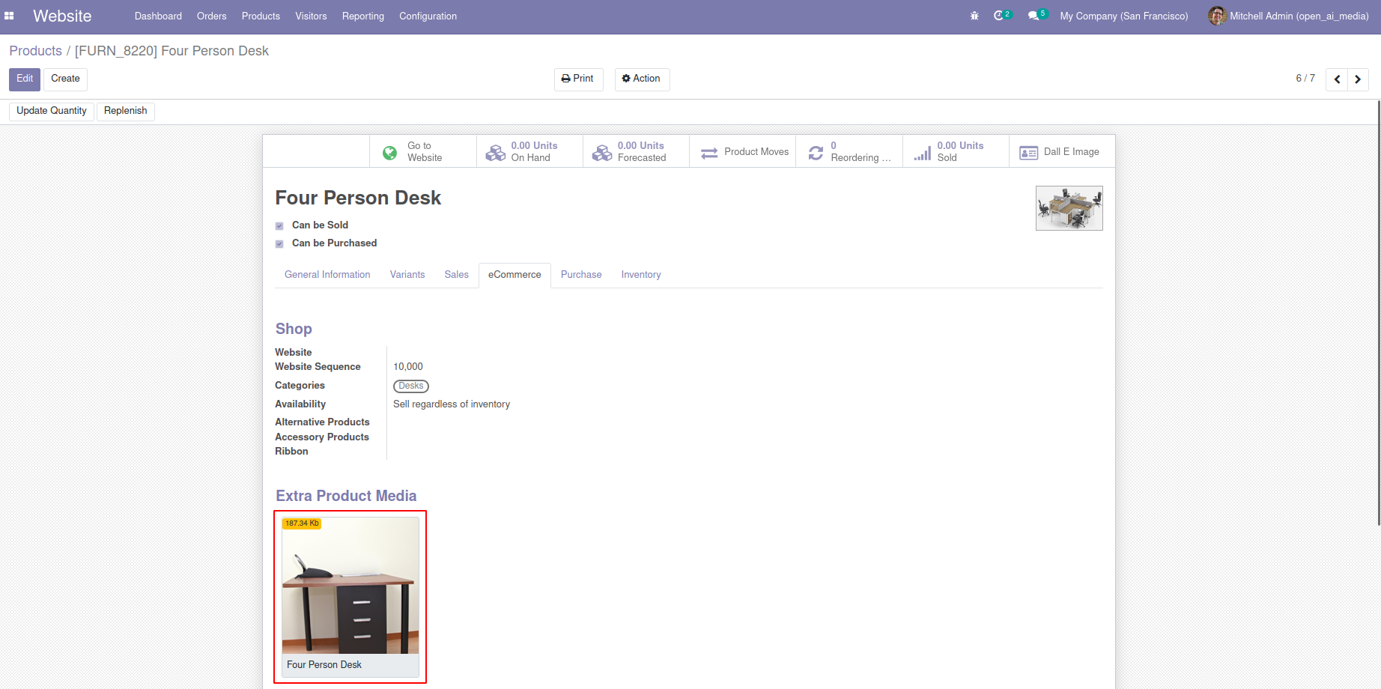Open the Reporting menu

(362, 16)
